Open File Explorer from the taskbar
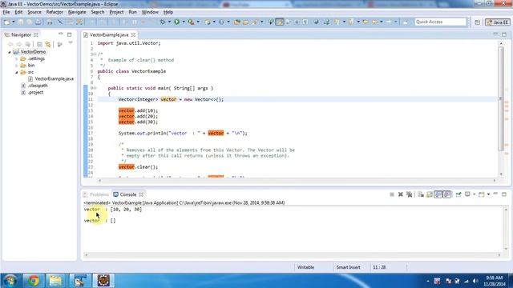This screenshot has height=288, width=513. pyautogui.click(x=55, y=281)
